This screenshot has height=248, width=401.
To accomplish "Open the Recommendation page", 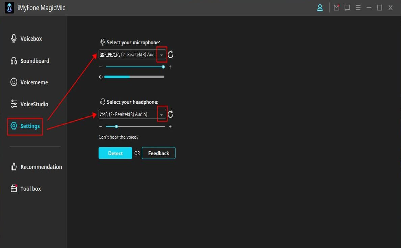I will [x=36, y=167].
